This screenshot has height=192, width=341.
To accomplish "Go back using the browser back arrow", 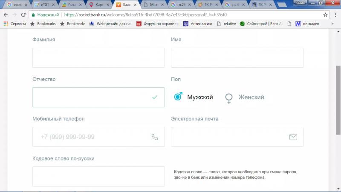I will pyautogui.click(x=6, y=15).
